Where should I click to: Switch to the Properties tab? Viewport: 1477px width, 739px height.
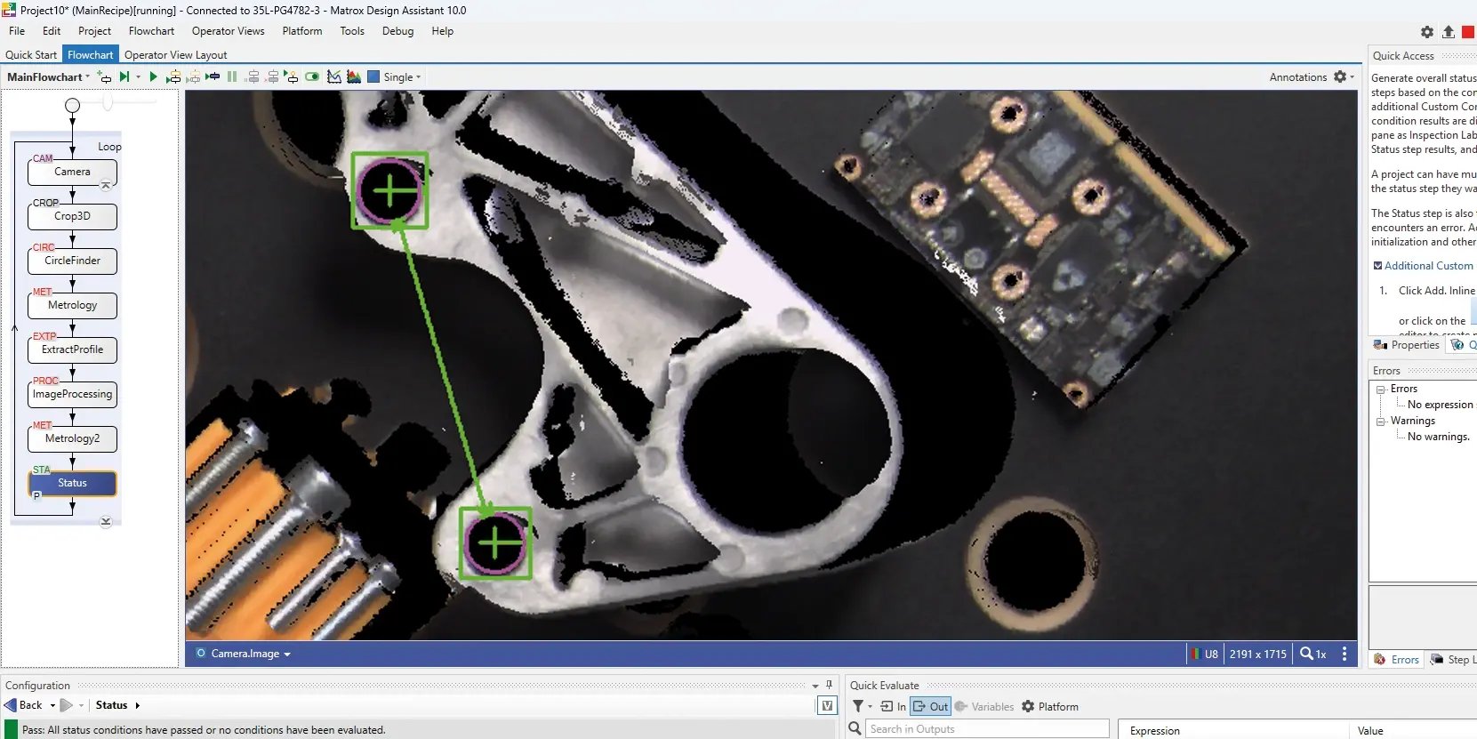coord(1407,345)
